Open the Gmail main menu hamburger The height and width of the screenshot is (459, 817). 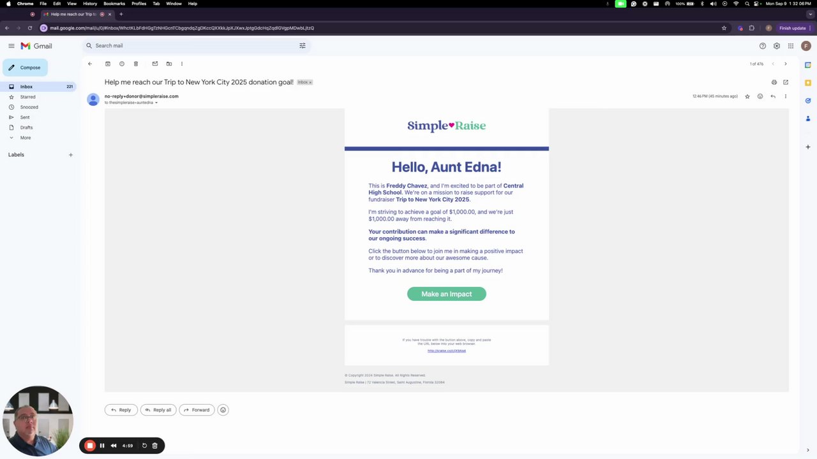coord(11,46)
